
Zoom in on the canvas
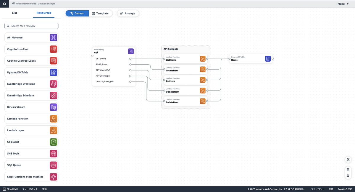point(348,170)
